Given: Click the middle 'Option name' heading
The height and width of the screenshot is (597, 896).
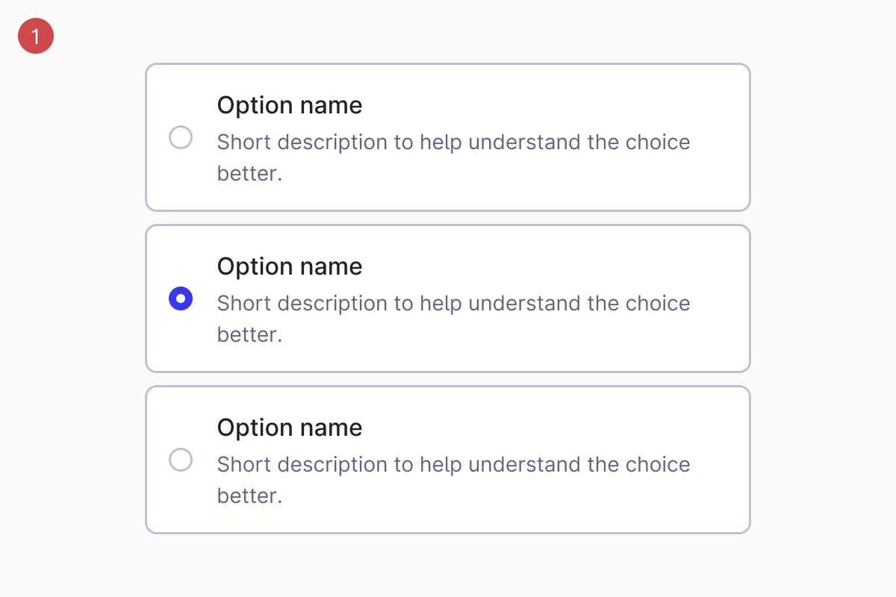Looking at the screenshot, I should [290, 266].
